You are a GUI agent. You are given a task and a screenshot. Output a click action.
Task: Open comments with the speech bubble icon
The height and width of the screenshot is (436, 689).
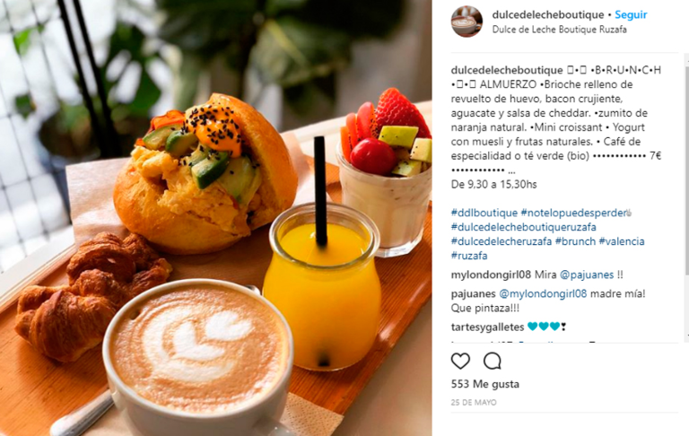coord(493,362)
